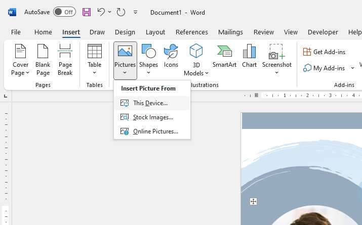This screenshot has width=362, height=225.
Task: Collapse the Pictures dropdown arrow
Action: click(125, 73)
